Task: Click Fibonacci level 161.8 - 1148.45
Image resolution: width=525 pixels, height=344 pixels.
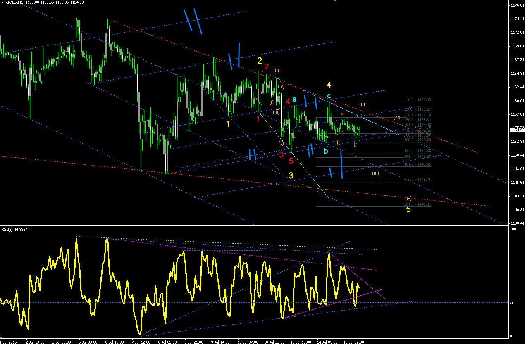Action: [419, 164]
